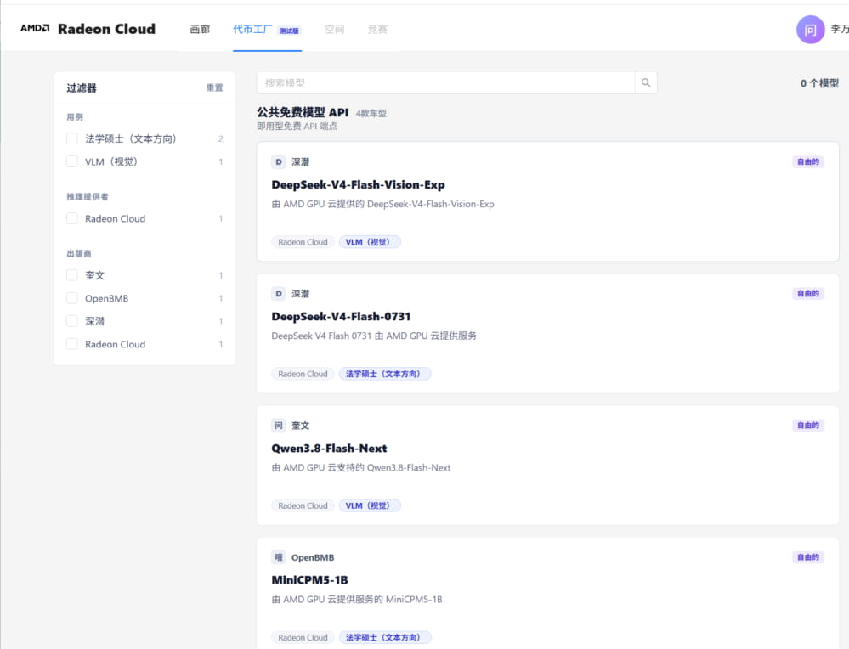Open MiniCPM5-1B model title
This screenshot has height=649, width=849.
pos(309,579)
